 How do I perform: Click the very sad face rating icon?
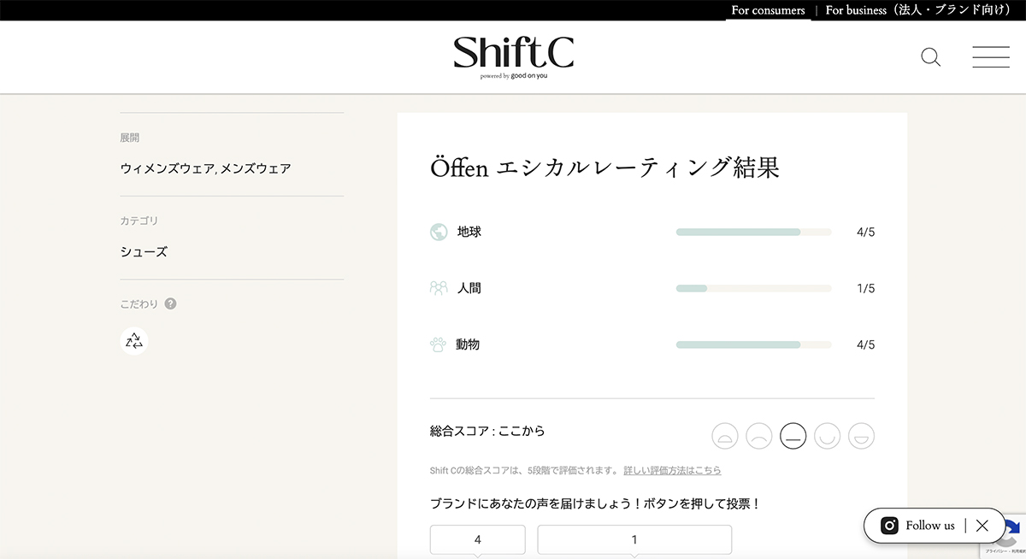(x=725, y=436)
